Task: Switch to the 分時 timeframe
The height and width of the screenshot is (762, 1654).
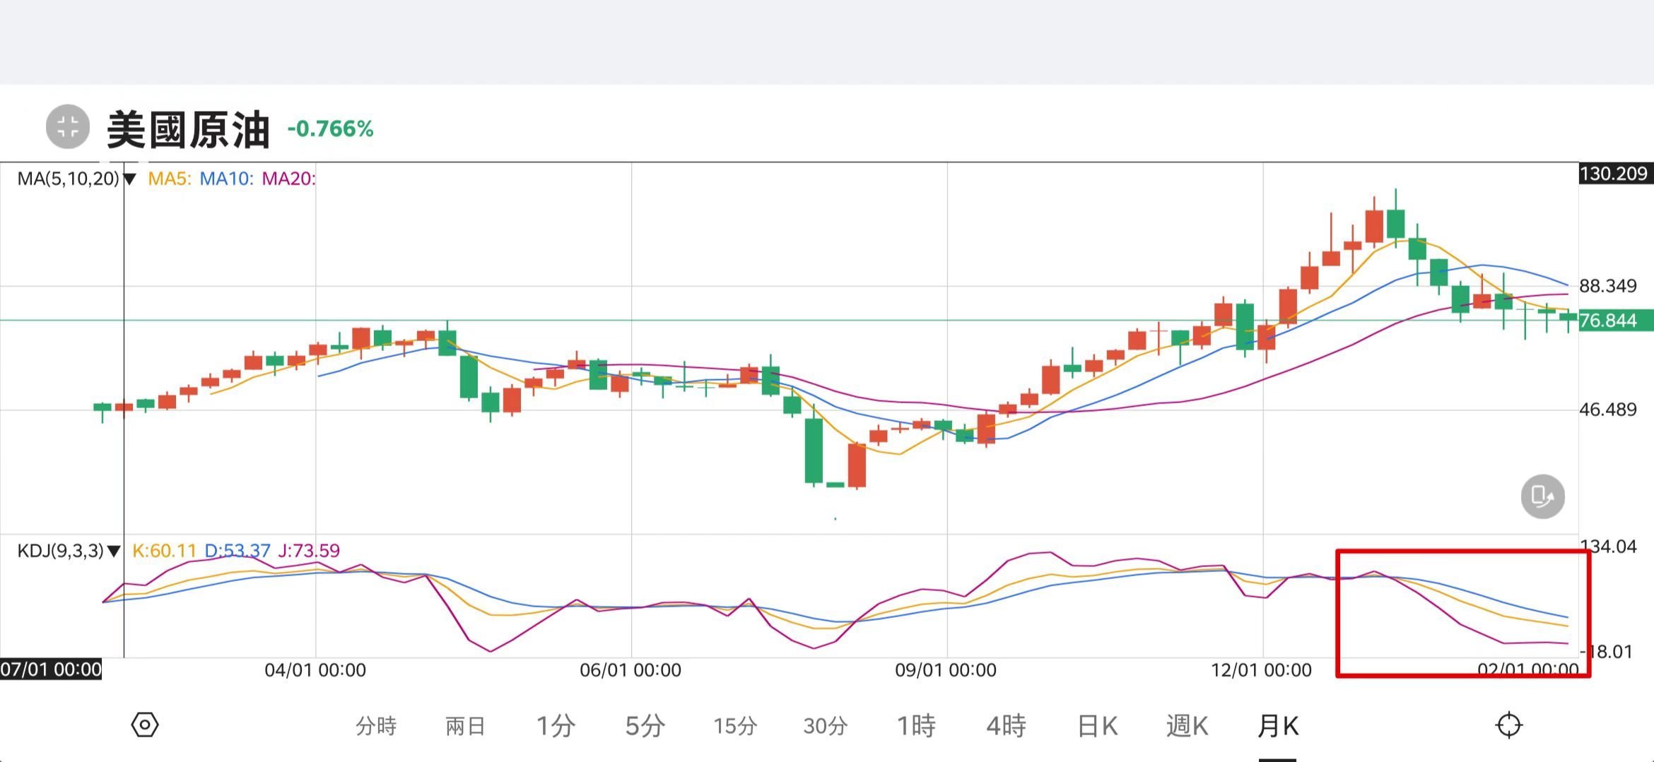Action: 376,726
